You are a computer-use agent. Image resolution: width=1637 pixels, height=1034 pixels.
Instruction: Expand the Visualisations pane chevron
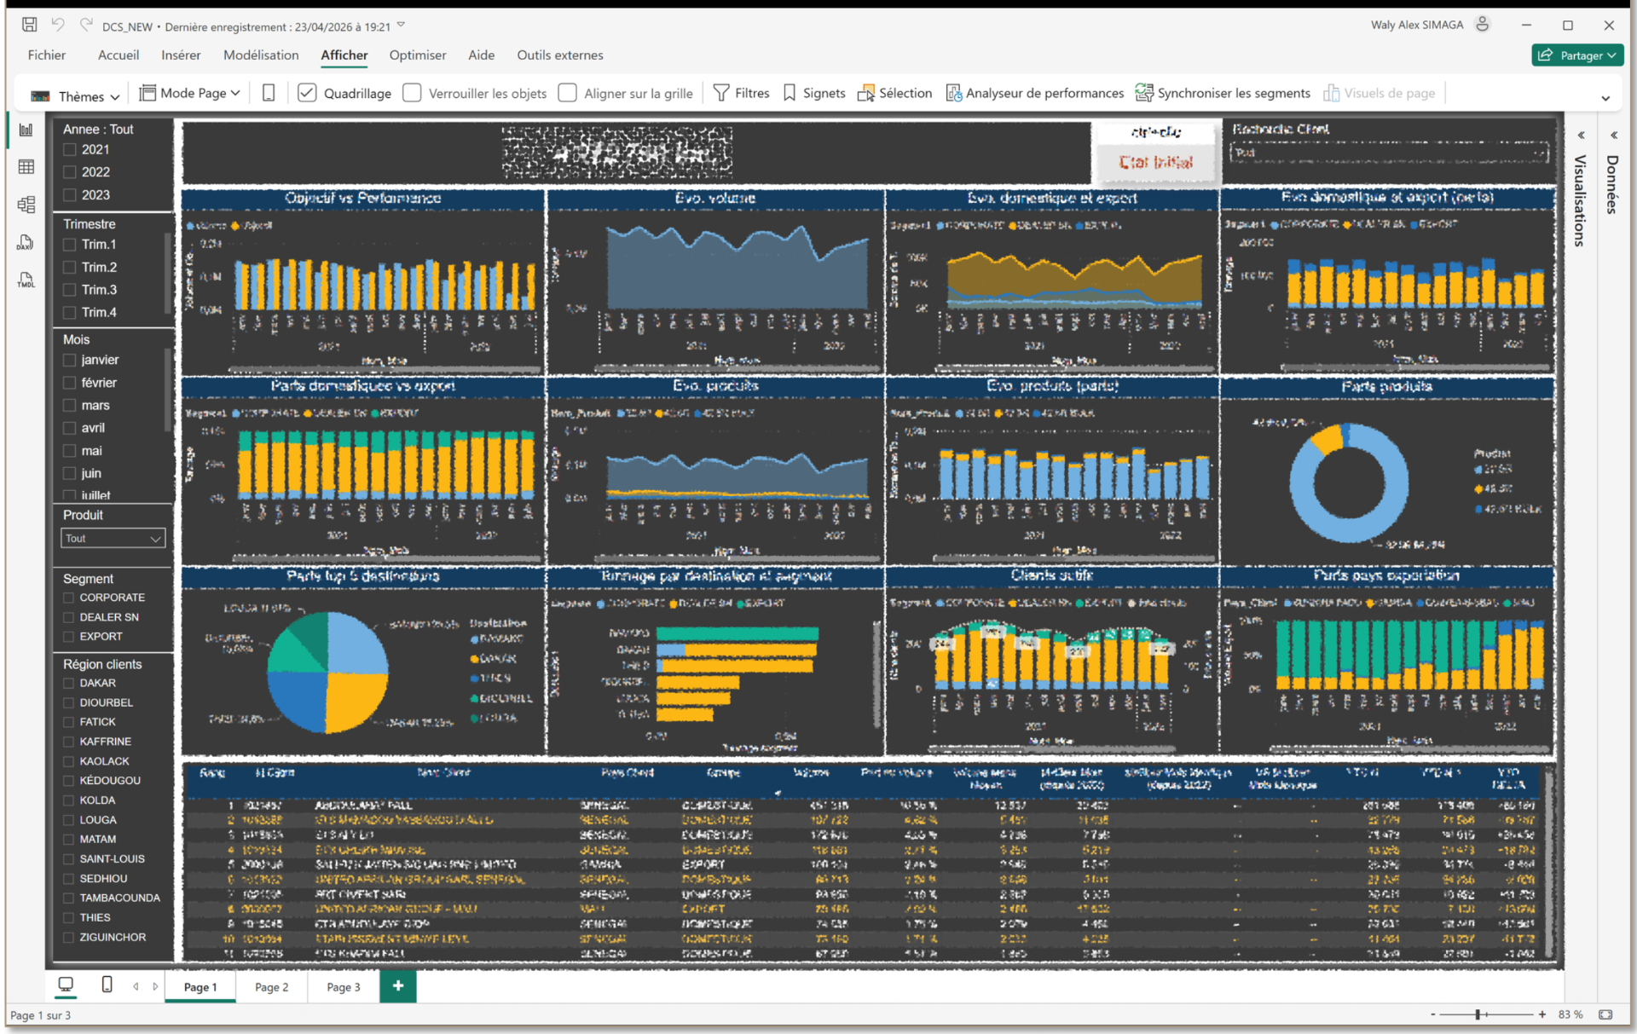pyautogui.click(x=1581, y=135)
